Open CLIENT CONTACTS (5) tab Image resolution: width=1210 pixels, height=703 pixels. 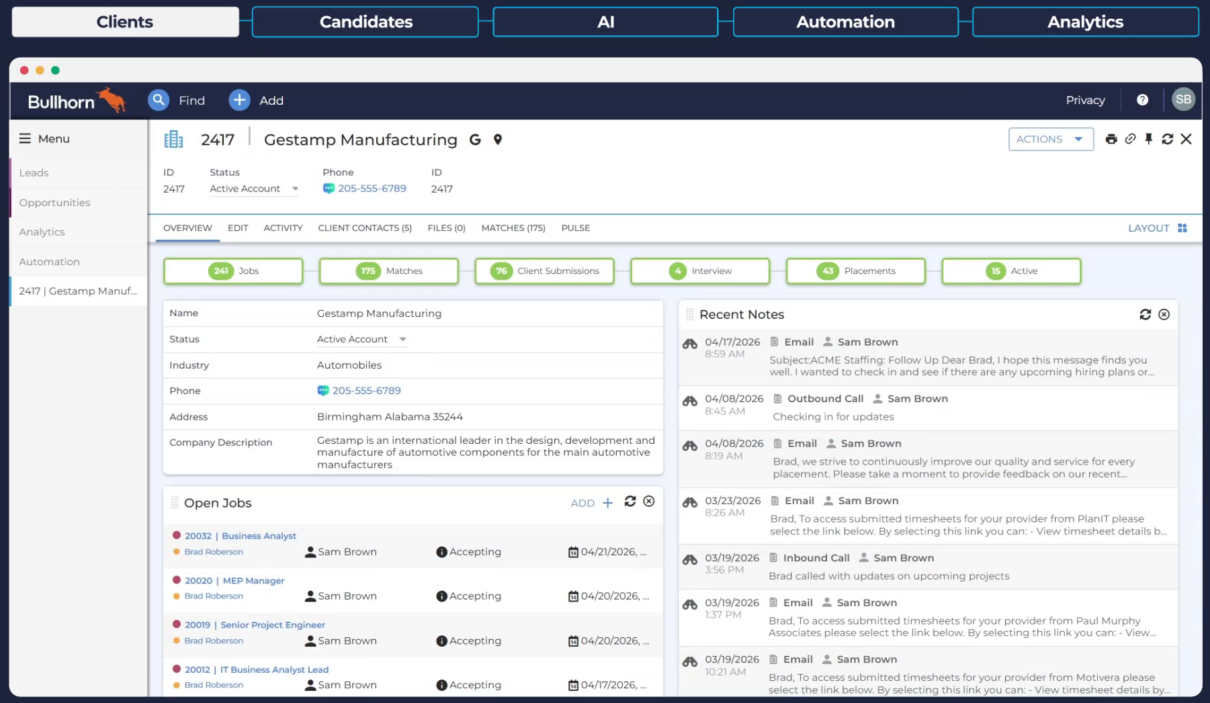365,228
